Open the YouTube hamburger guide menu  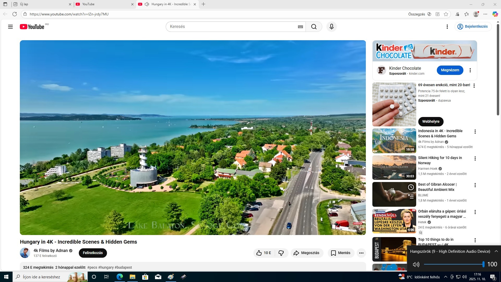coord(10,27)
